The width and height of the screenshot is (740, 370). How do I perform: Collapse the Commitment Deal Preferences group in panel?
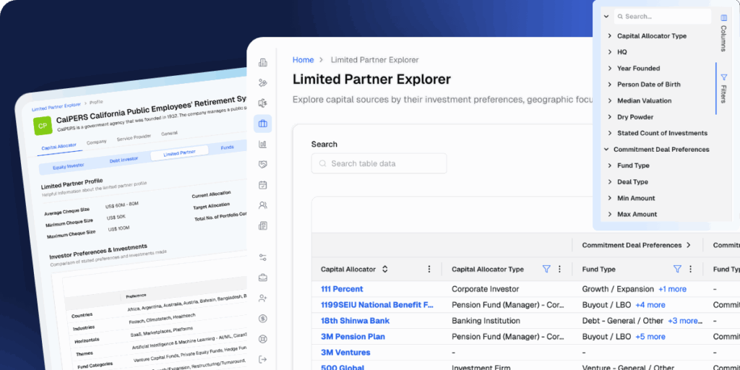tap(606, 149)
